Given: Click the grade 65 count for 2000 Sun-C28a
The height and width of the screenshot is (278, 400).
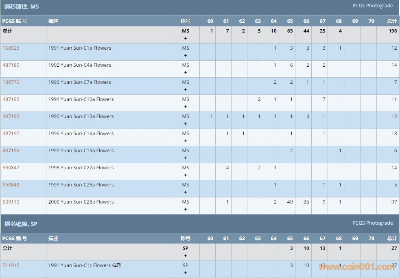Looking at the screenshot, I should click(x=290, y=202).
